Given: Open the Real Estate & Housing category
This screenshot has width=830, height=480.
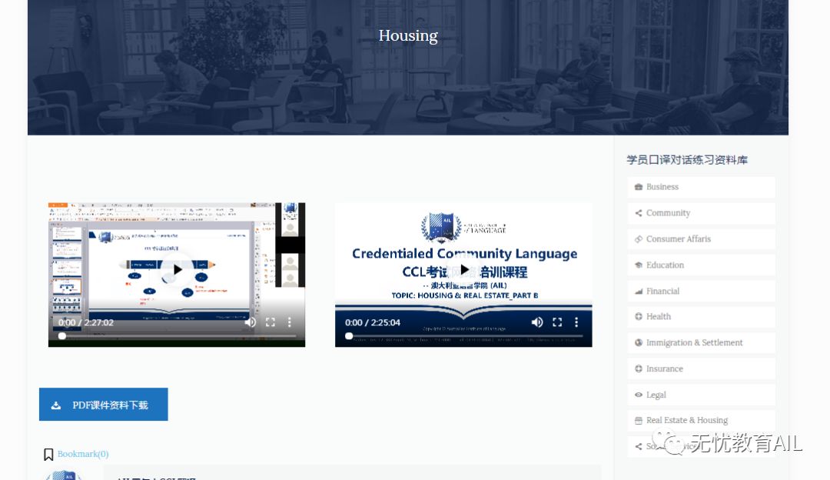Looking at the screenshot, I should [701, 421].
